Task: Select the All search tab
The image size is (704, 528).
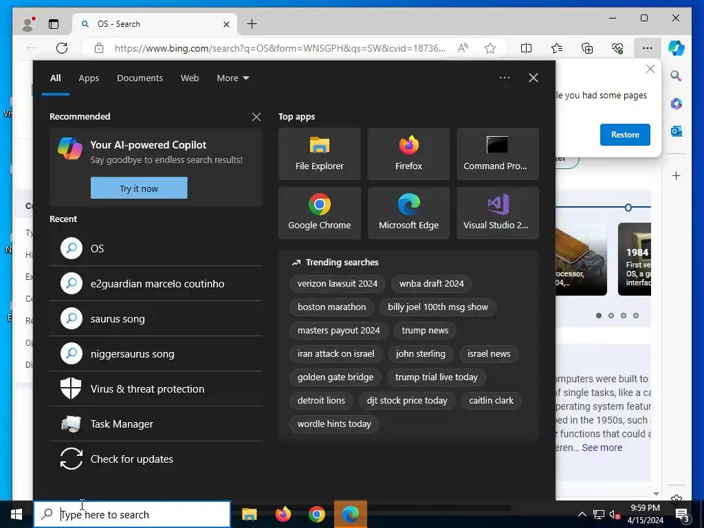Action: point(56,78)
